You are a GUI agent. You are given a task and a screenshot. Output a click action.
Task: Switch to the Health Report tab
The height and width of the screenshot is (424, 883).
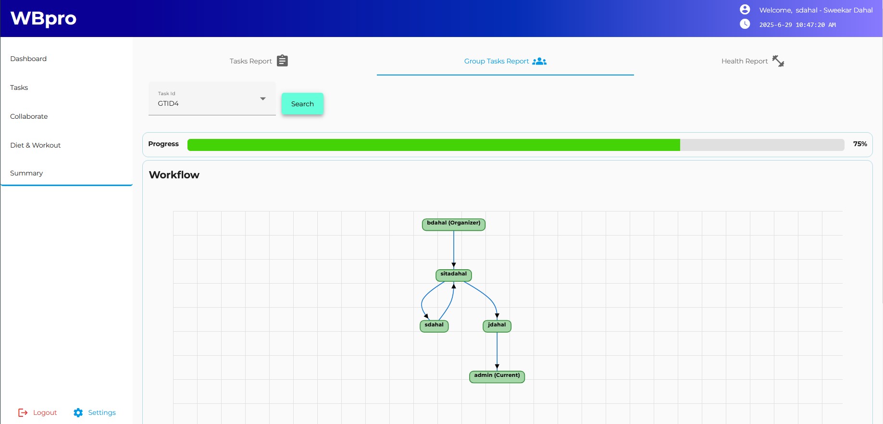744,61
